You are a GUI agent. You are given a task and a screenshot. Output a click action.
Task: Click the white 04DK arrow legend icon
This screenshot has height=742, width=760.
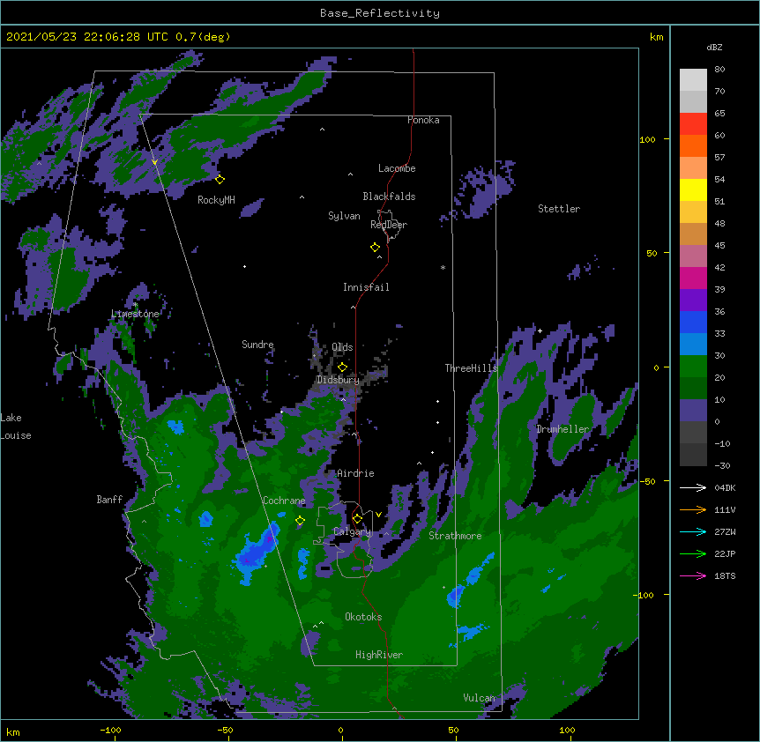pos(693,487)
